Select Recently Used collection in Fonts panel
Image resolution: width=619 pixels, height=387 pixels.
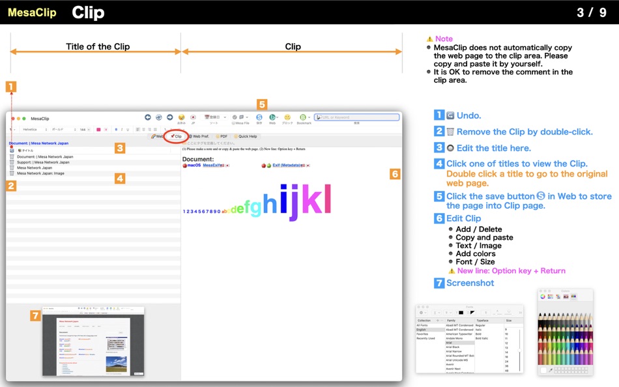click(x=426, y=338)
